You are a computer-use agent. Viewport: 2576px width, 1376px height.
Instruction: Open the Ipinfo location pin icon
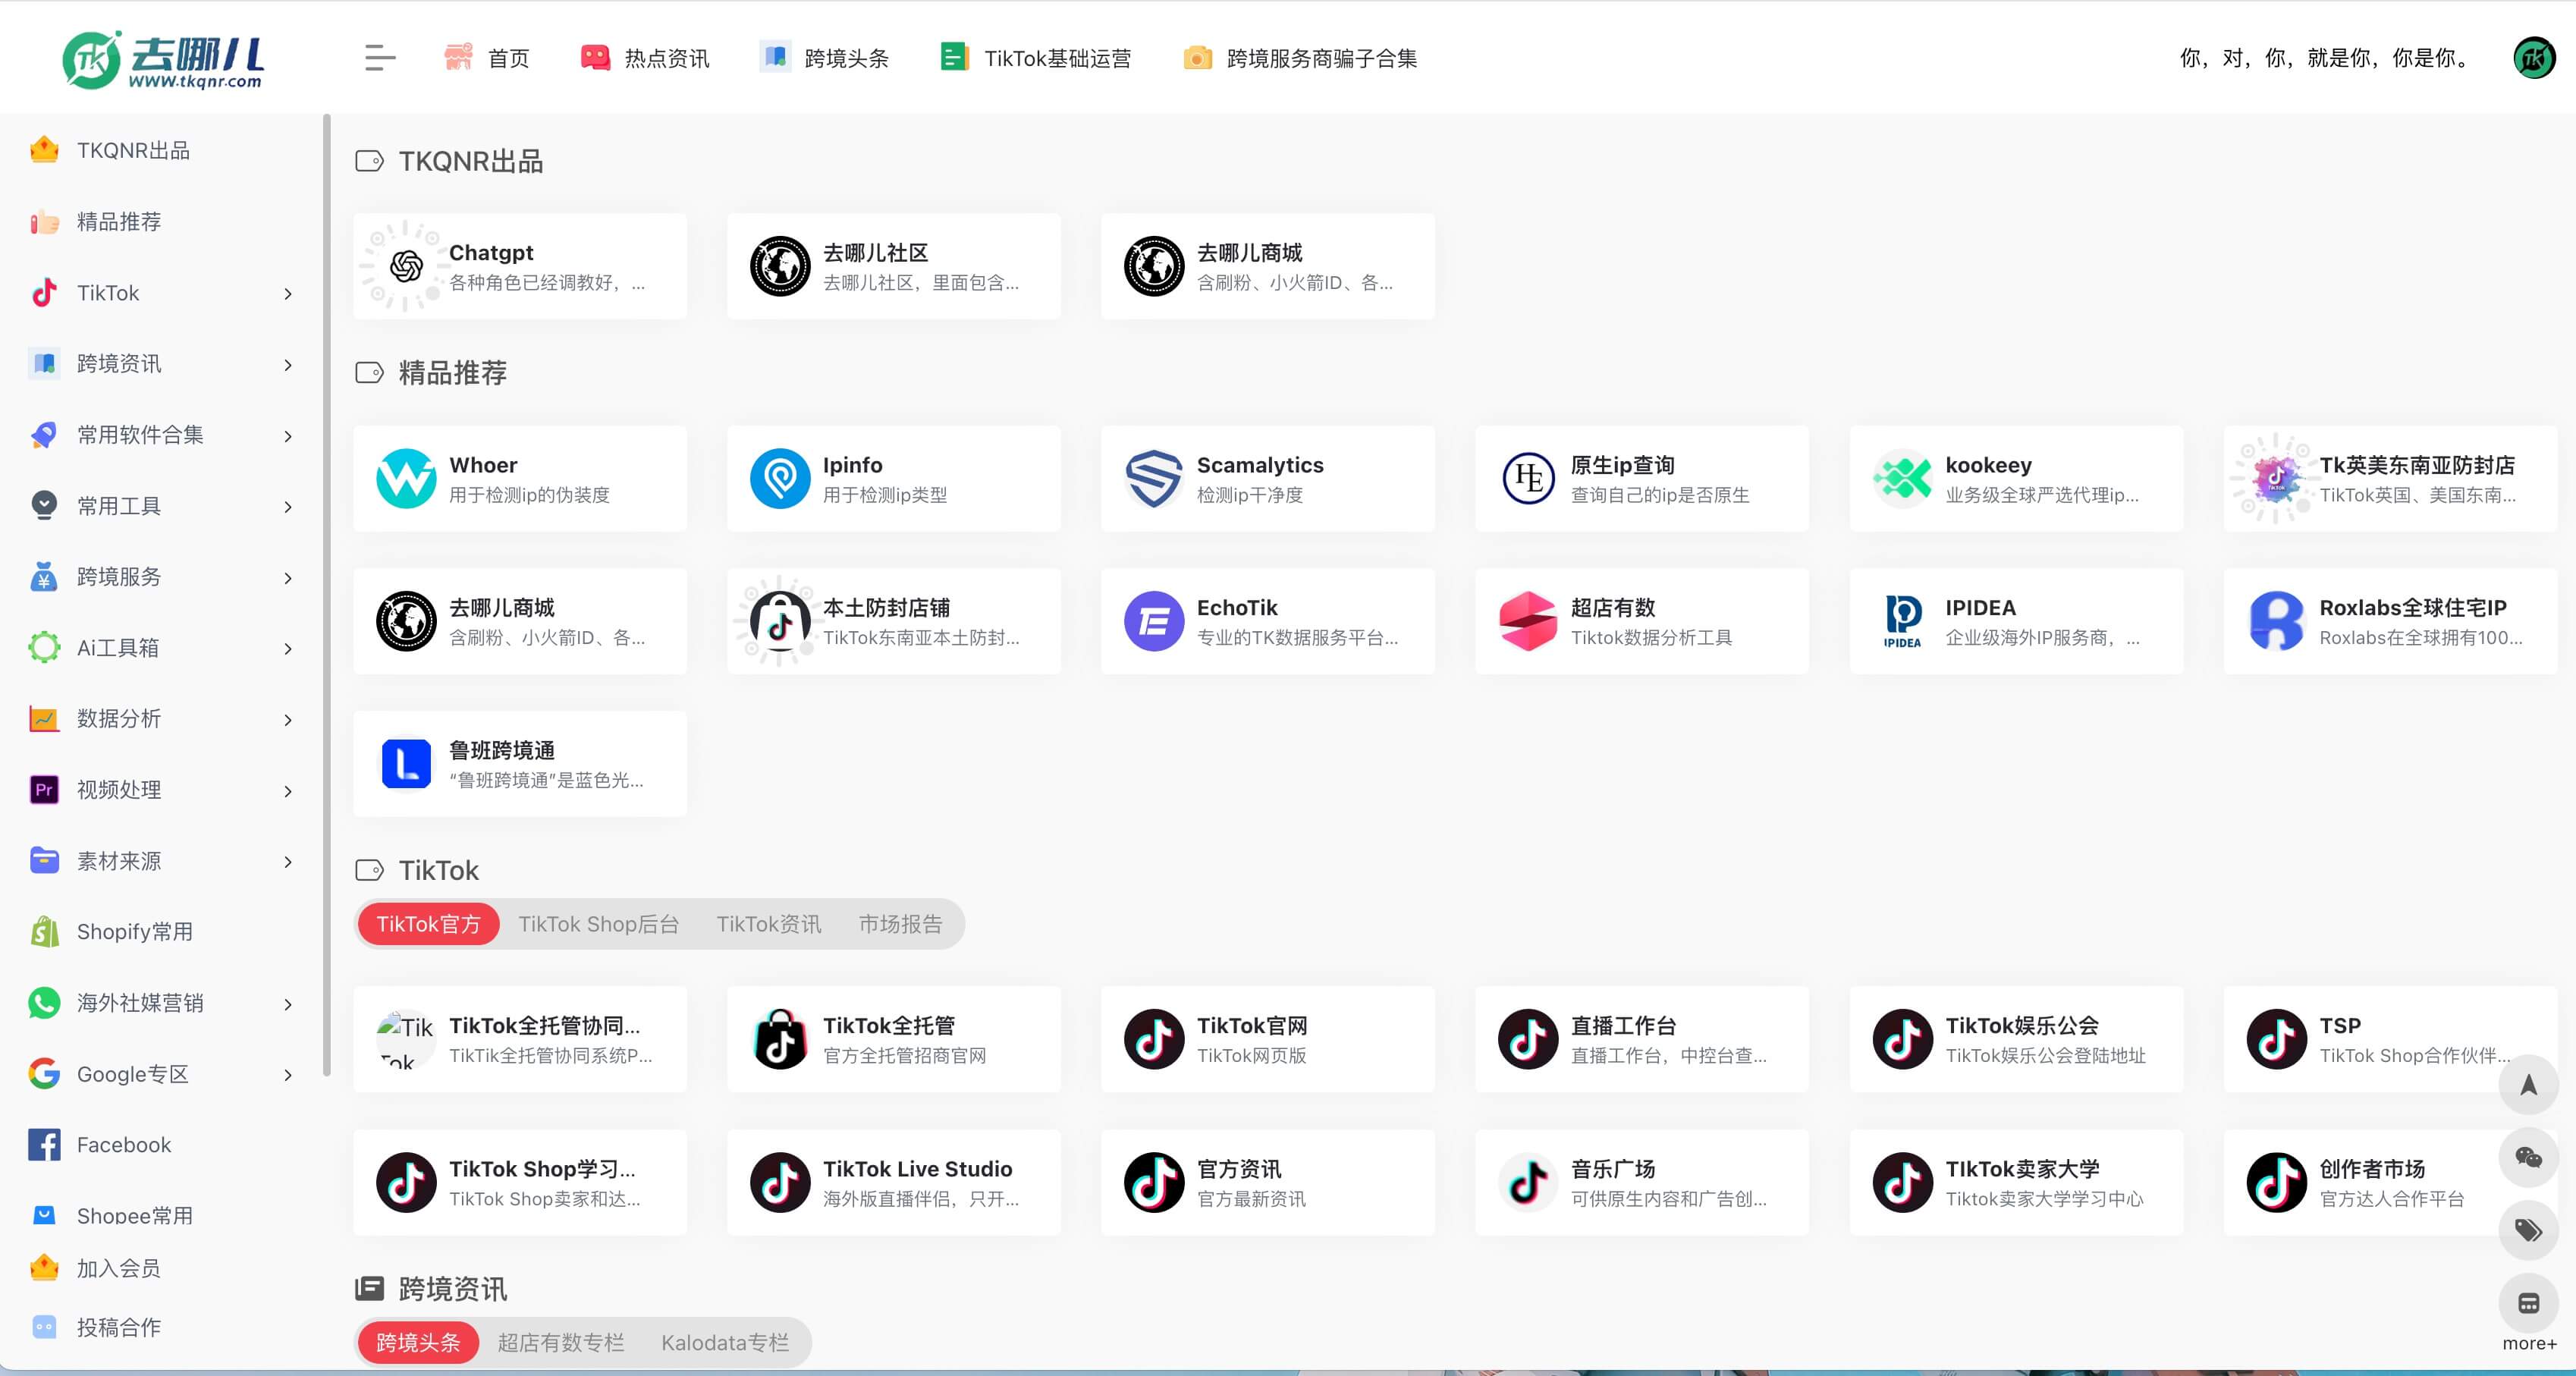point(780,478)
